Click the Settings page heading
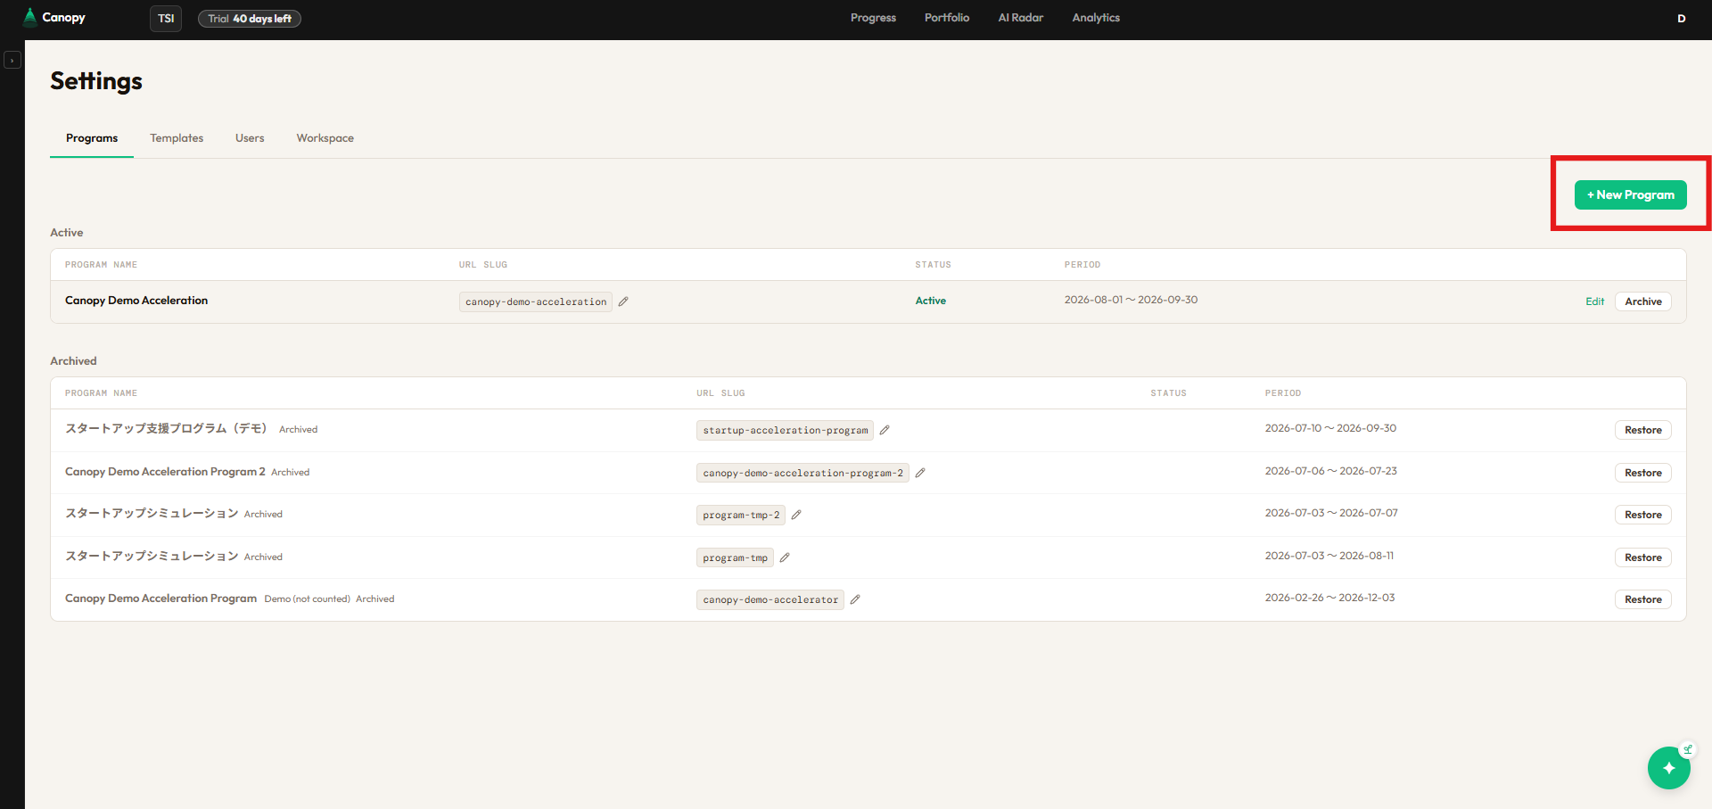The height and width of the screenshot is (809, 1712). click(96, 81)
